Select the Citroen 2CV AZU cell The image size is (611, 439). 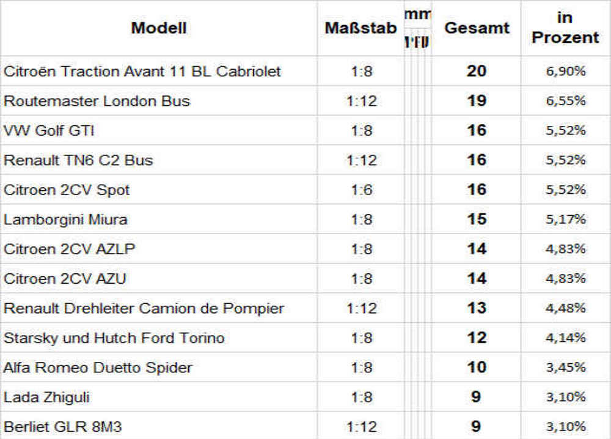click(x=65, y=279)
